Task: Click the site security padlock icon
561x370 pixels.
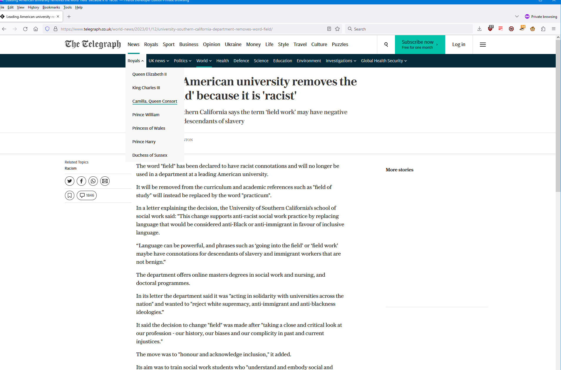Action: tap(56, 29)
